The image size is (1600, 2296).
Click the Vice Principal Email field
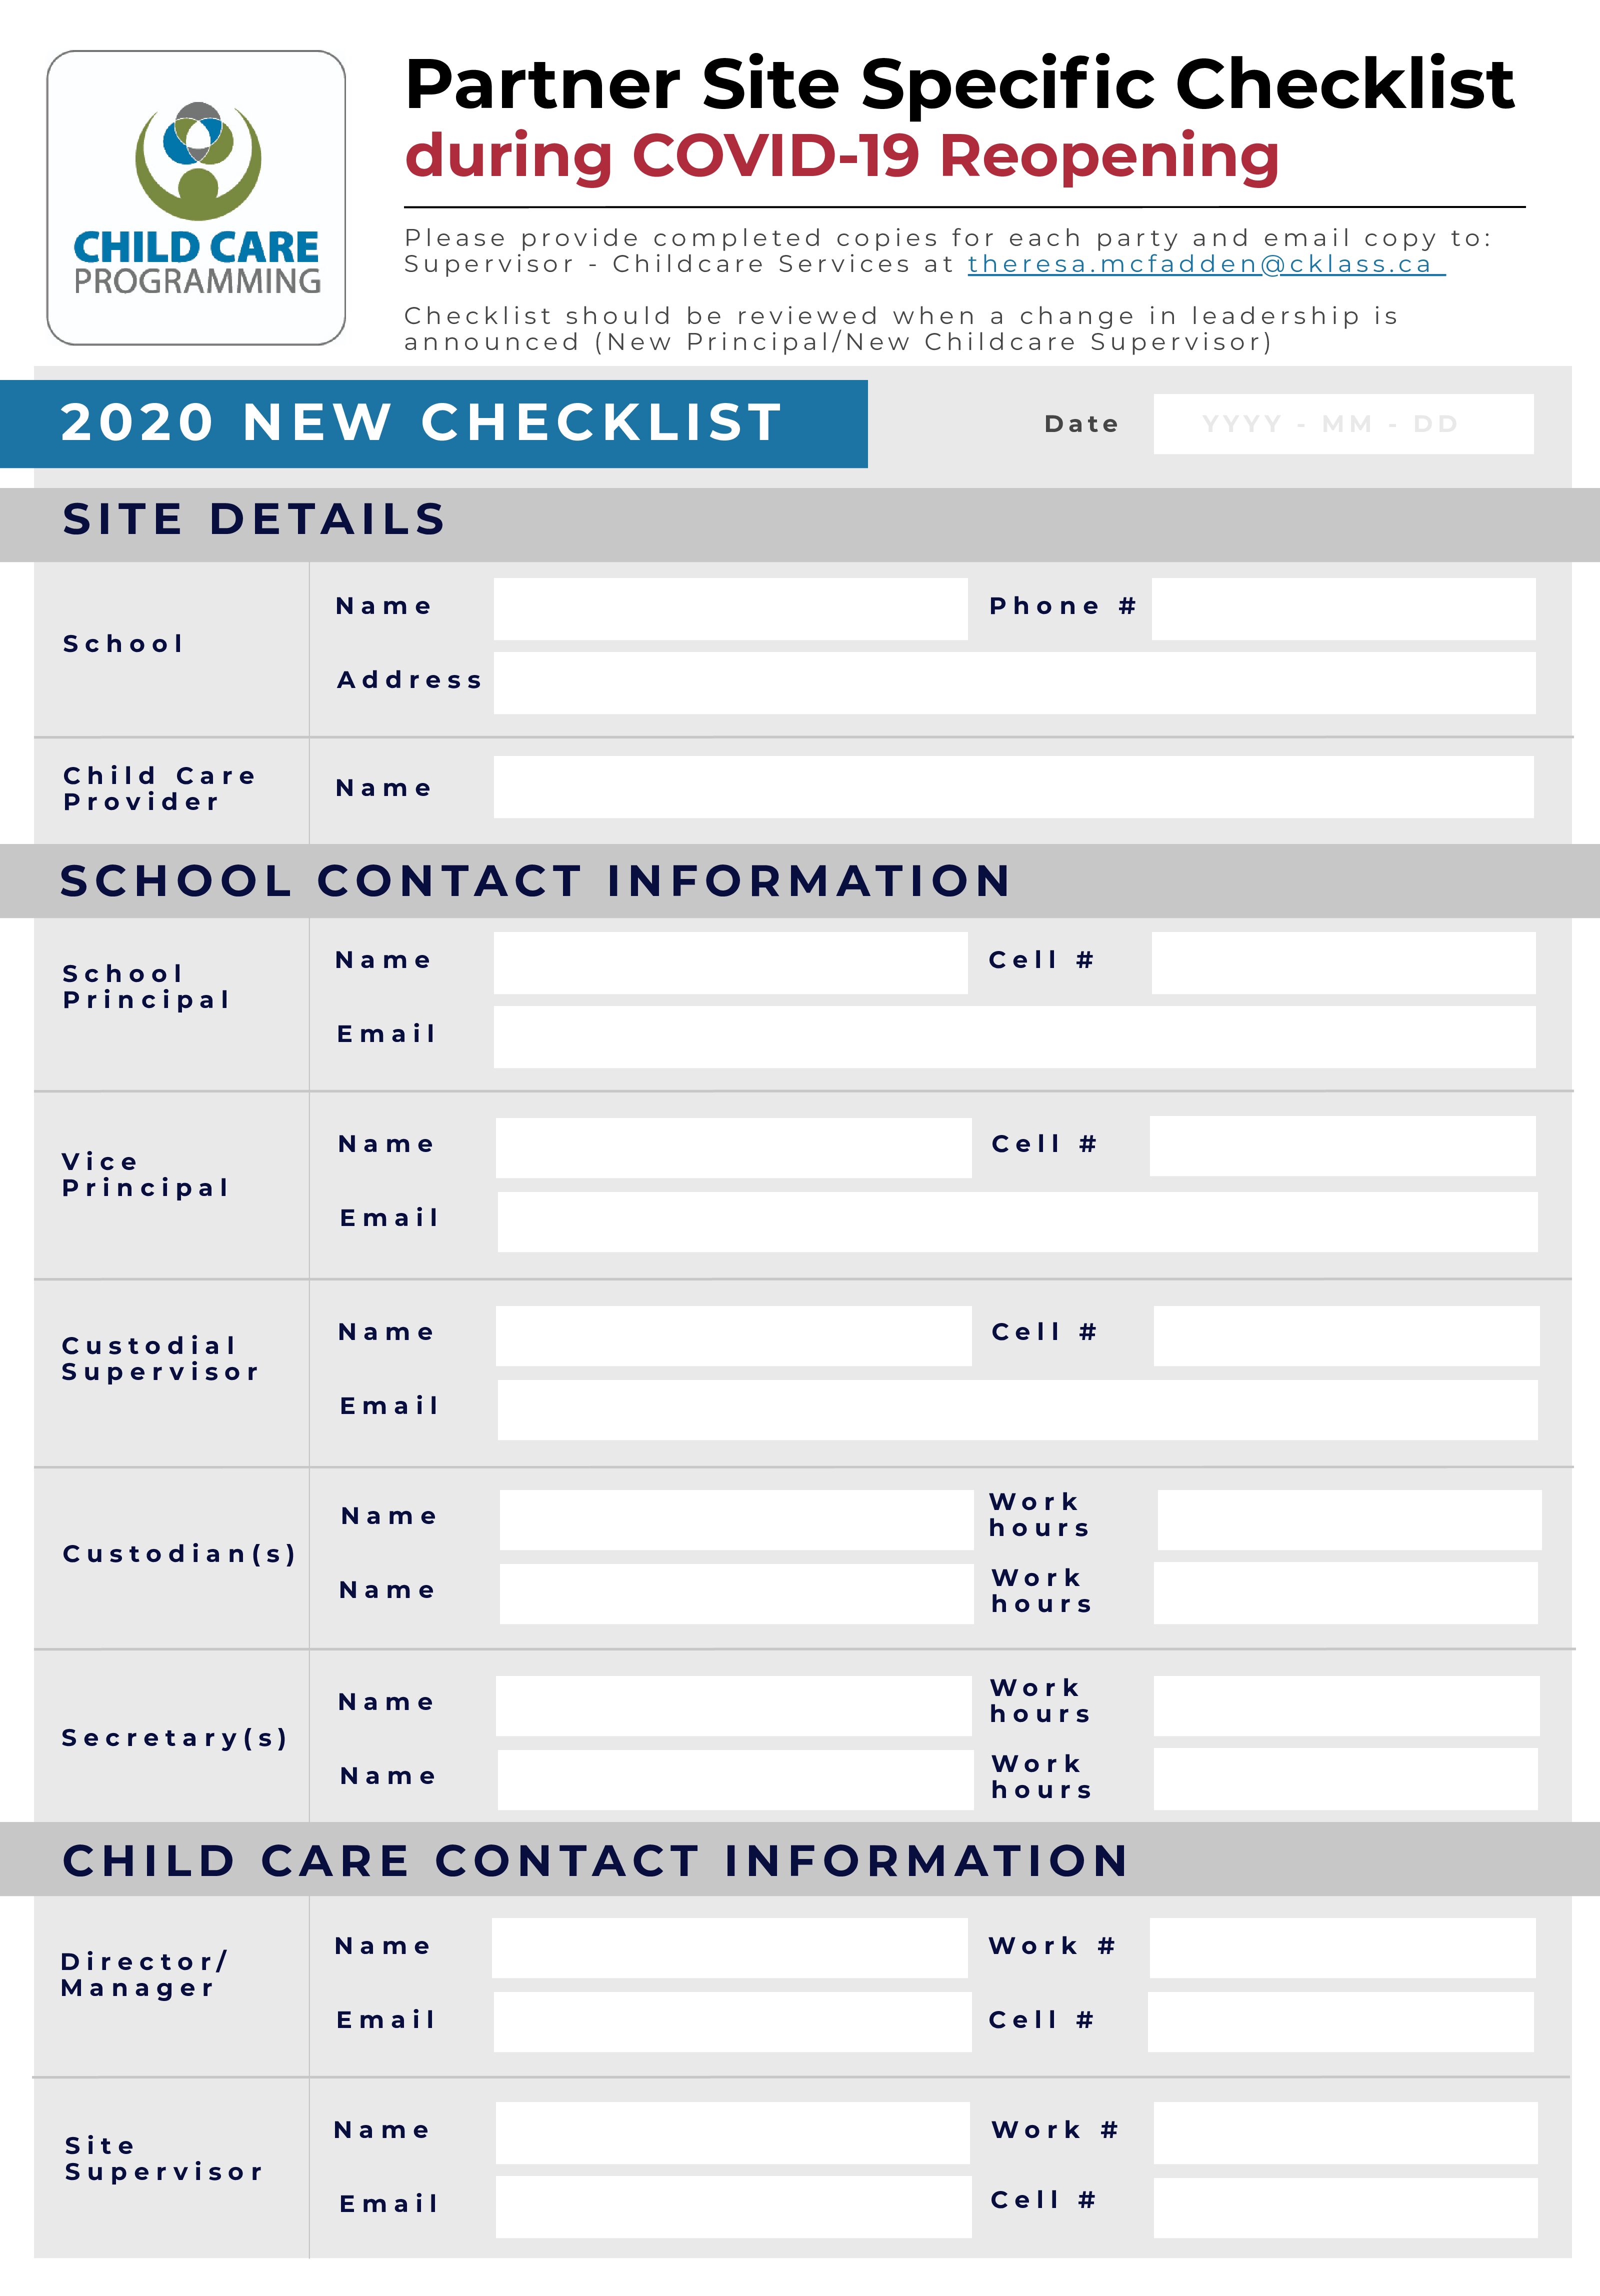click(x=1017, y=1221)
